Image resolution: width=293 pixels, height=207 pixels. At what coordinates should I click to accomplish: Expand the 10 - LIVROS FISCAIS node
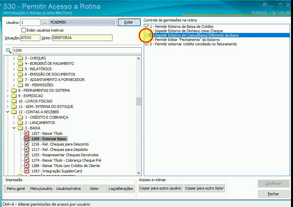tap(7, 101)
